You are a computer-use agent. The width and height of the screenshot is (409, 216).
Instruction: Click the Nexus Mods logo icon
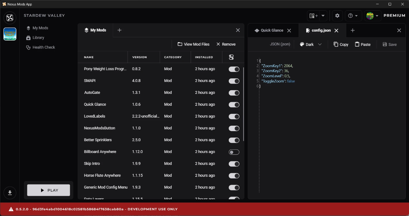point(10,18)
